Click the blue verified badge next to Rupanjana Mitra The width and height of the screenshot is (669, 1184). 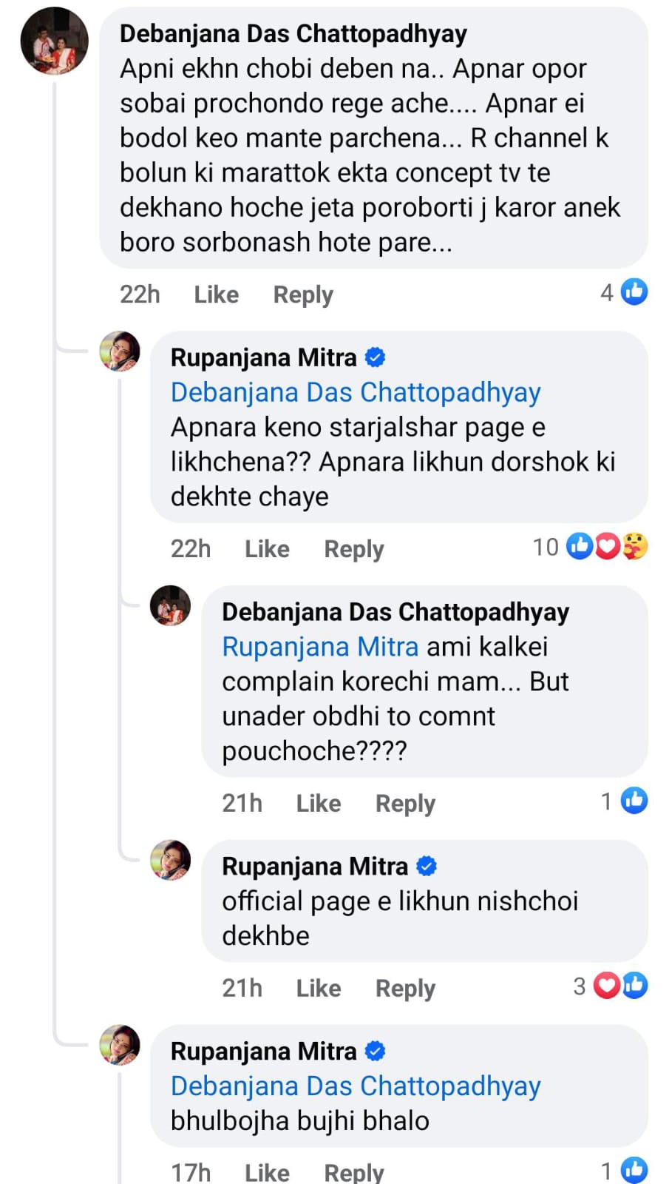376,357
